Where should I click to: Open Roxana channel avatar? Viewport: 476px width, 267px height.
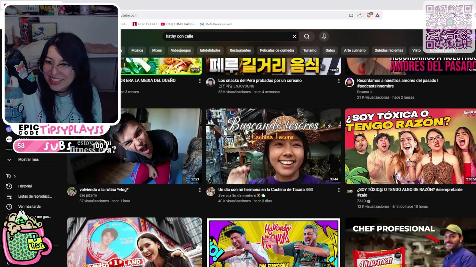click(x=350, y=82)
